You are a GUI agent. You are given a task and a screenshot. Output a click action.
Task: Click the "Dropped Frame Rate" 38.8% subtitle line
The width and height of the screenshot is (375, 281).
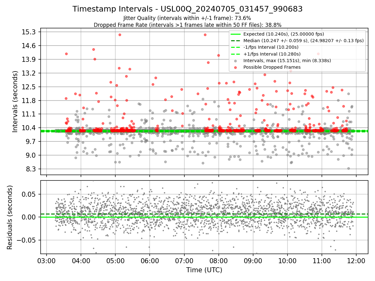187,25
